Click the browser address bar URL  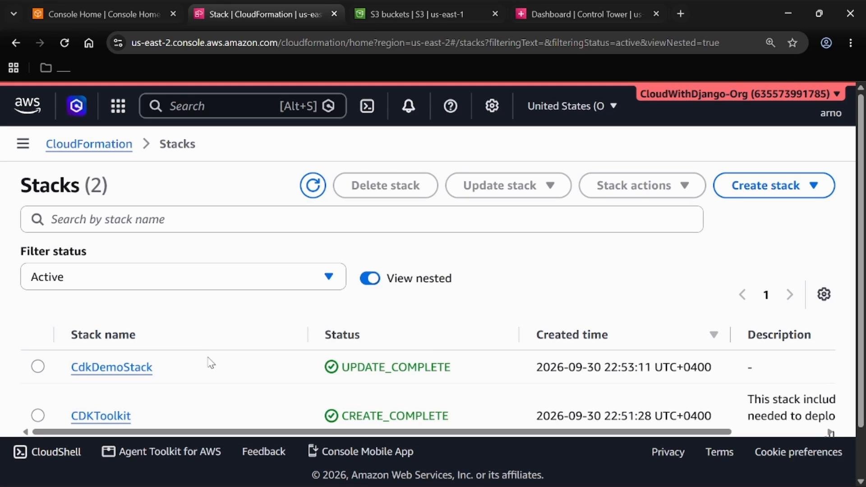point(425,43)
